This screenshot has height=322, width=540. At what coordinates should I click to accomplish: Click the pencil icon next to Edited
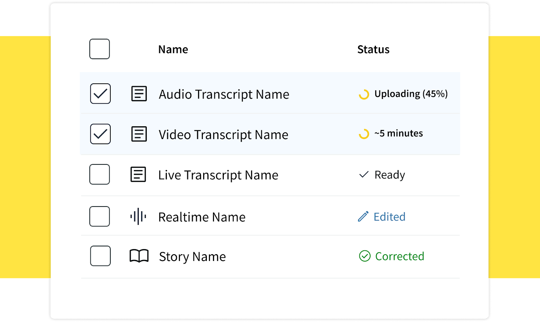[363, 216]
